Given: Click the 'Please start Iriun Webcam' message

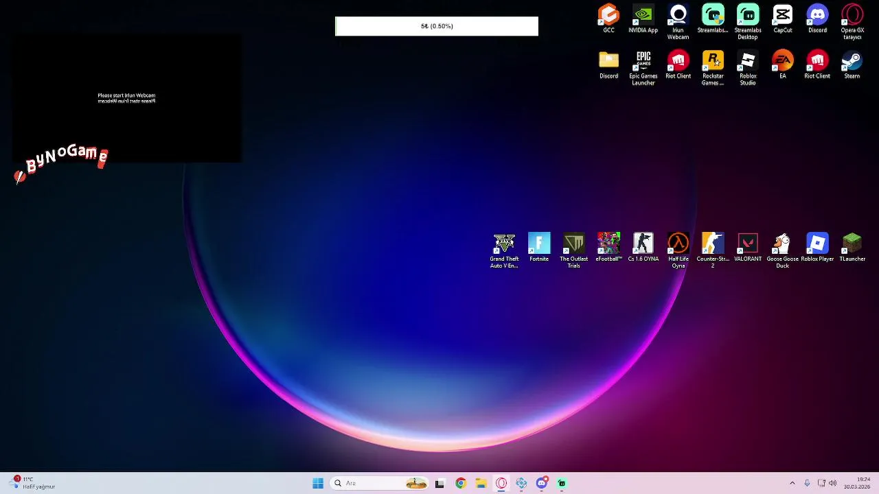Looking at the screenshot, I should [x=126, y=95].
